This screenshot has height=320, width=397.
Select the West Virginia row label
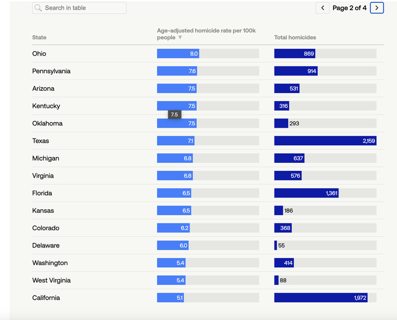(52, 280)
